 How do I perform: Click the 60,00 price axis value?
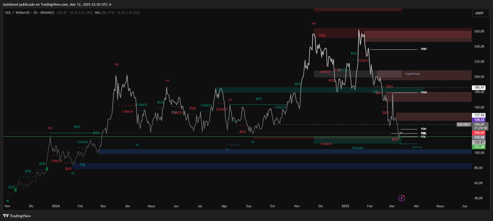478,183
